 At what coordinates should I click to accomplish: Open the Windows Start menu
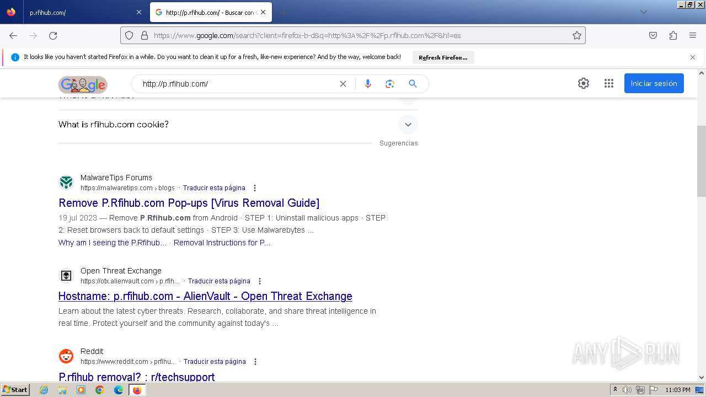[x=15, y=390]
